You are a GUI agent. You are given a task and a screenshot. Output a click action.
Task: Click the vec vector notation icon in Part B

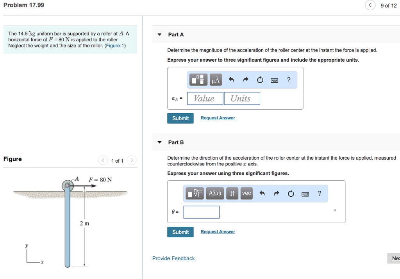coord(246,193)
